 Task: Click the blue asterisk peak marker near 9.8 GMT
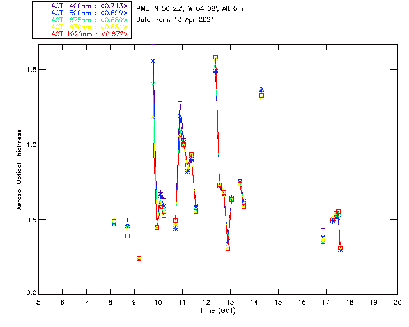(153, 61)
